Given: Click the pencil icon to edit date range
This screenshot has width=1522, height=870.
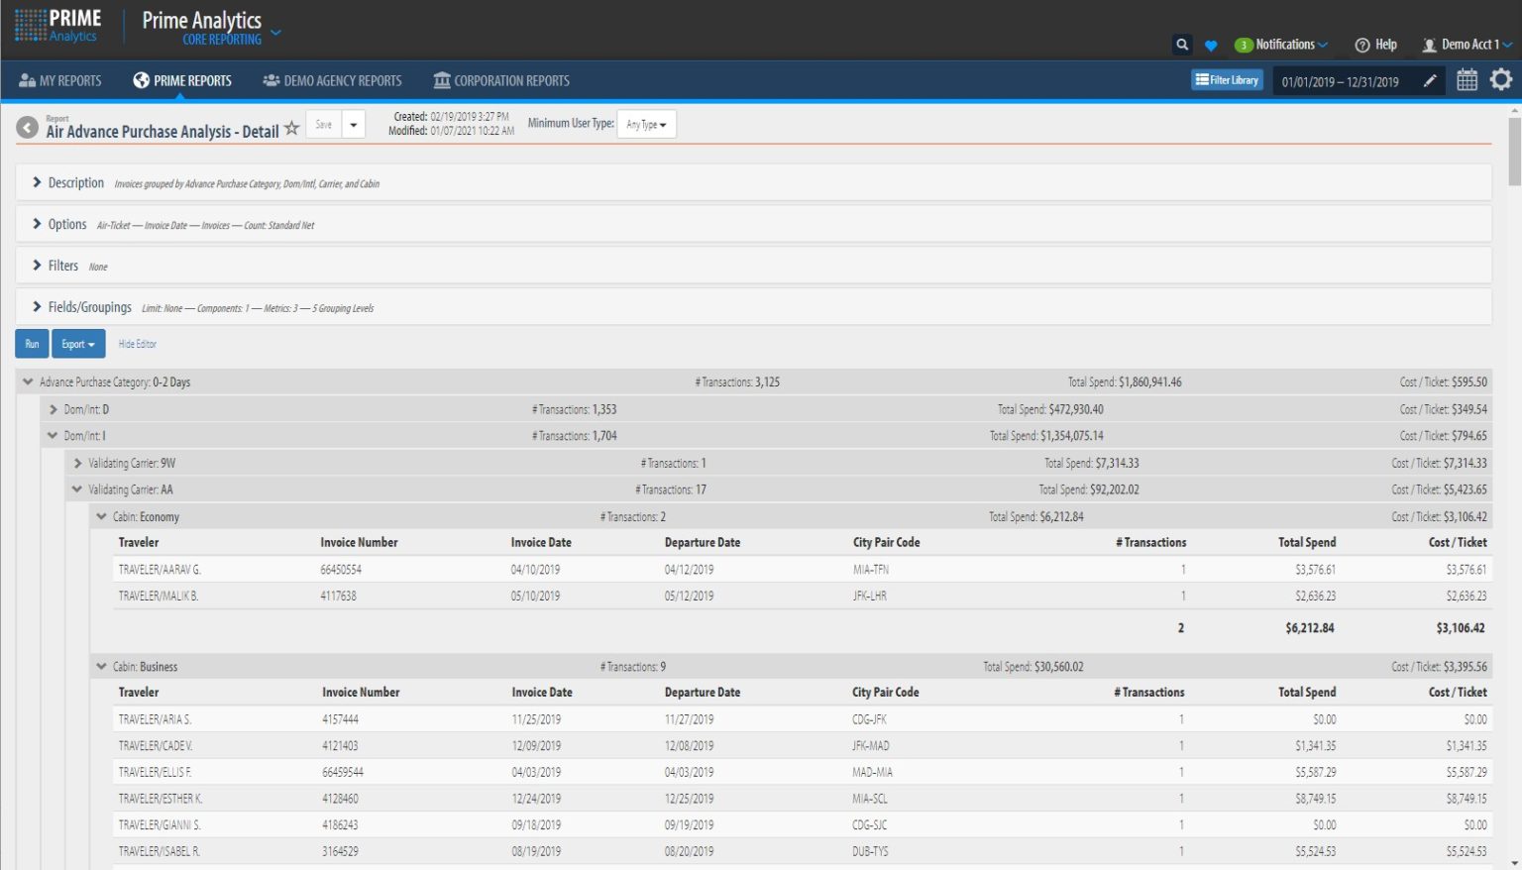Looking at the screenshot, I should tap(1428, 80).
